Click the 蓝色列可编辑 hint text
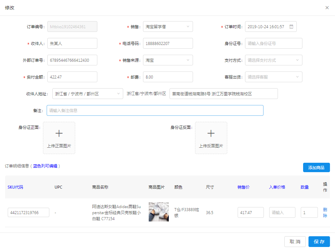 (x=45, y=166)
